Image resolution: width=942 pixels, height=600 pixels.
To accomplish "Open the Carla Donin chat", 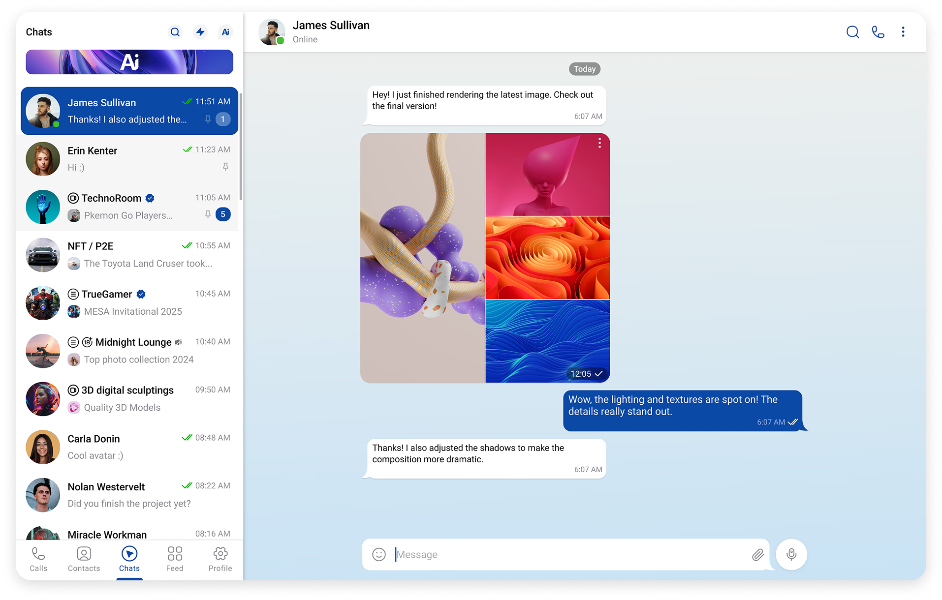I will 129,447.
